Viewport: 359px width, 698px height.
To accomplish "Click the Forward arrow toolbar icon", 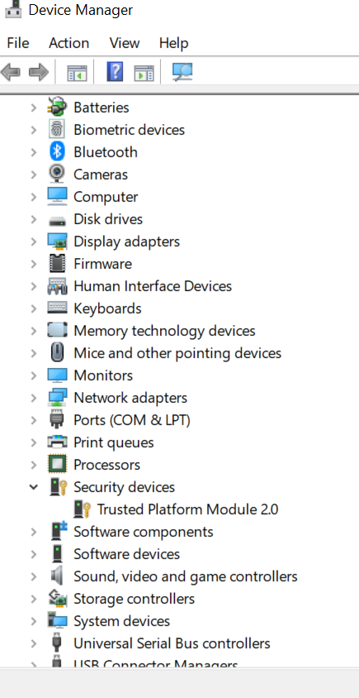I will click(x=39, y=72).
